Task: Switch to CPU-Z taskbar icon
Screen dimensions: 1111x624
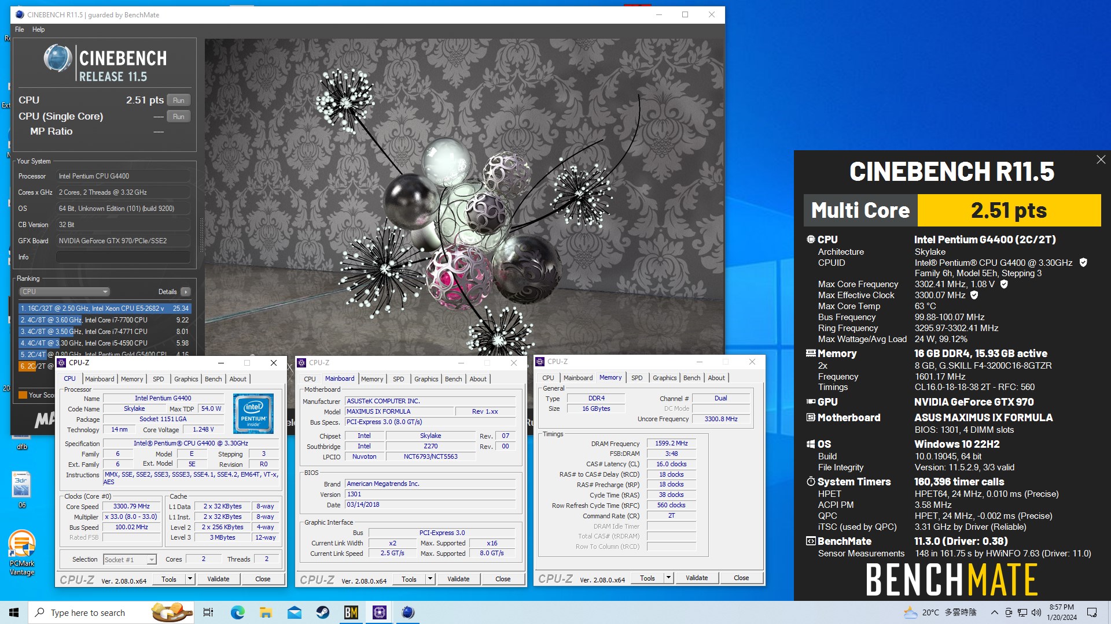Action: 380,612
